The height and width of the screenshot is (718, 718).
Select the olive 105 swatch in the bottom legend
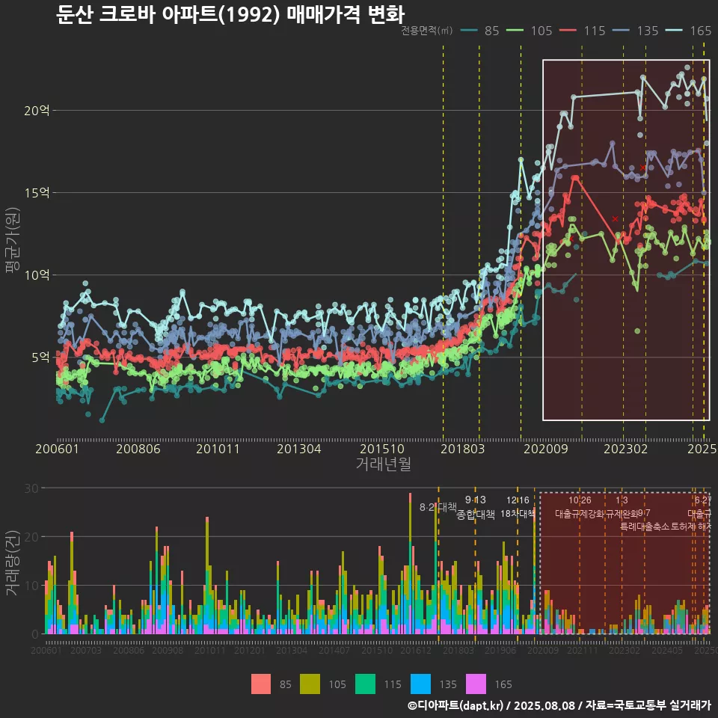(310, 684)
